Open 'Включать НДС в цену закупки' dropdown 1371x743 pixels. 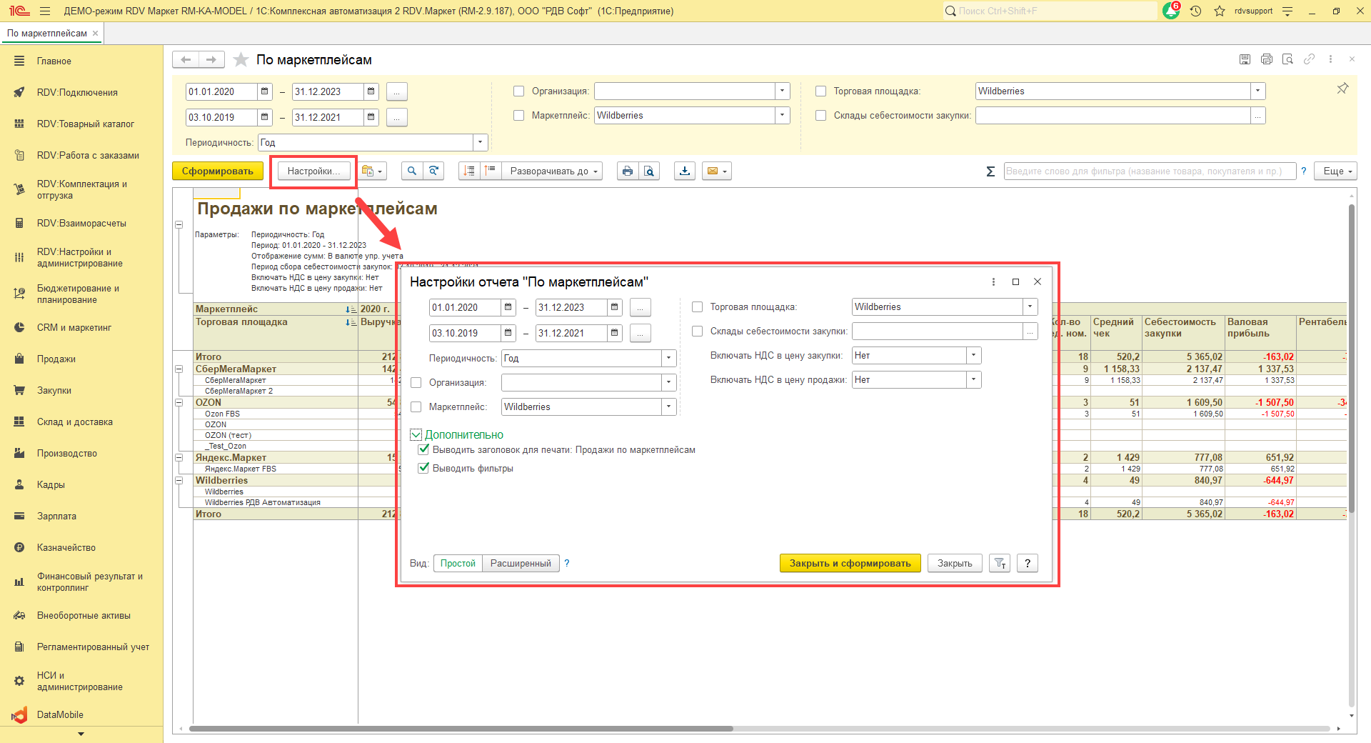coord(973,356)
